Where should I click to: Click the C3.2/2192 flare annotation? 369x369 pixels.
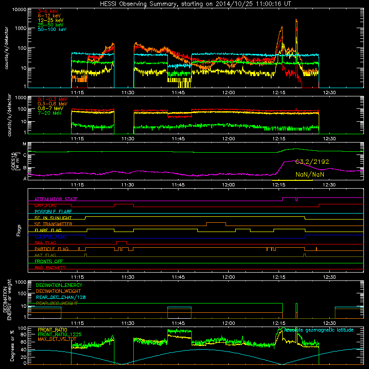pos(312,162)
